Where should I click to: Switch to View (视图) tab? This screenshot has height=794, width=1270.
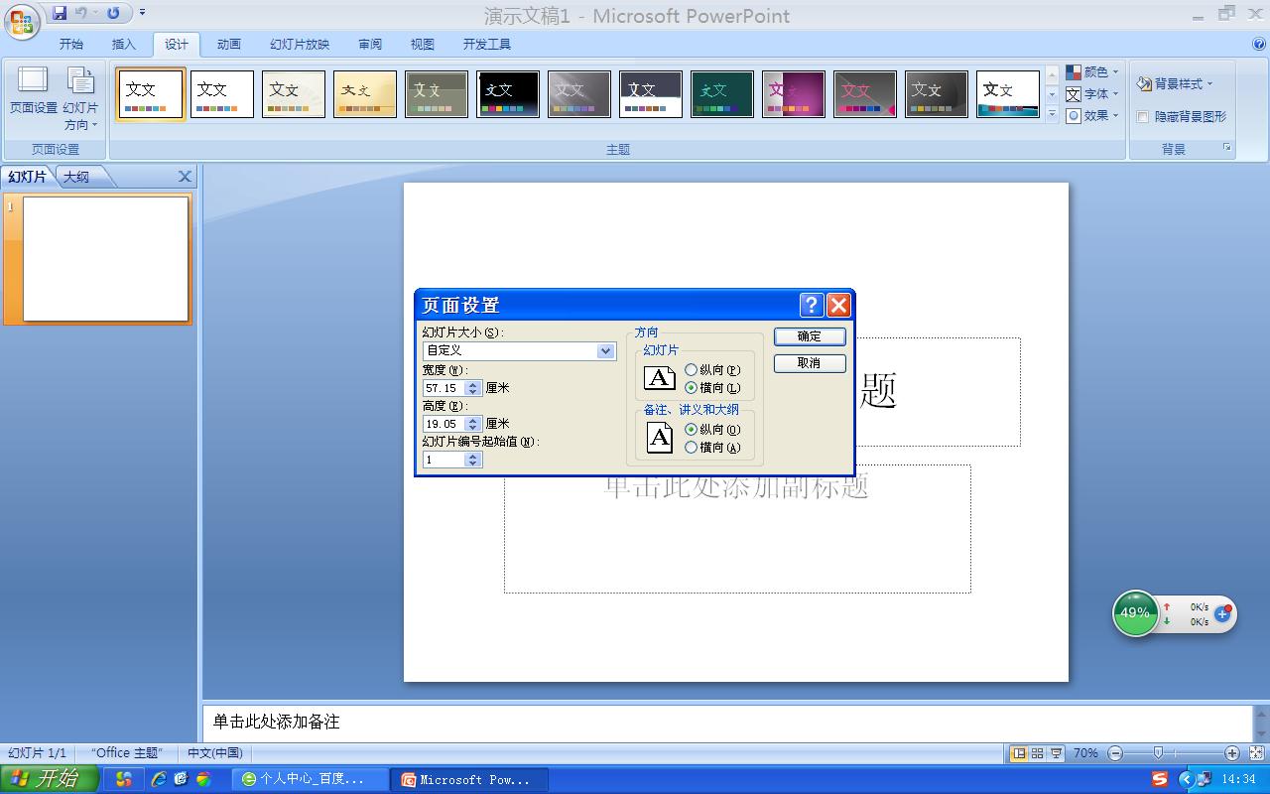(423, 44)
